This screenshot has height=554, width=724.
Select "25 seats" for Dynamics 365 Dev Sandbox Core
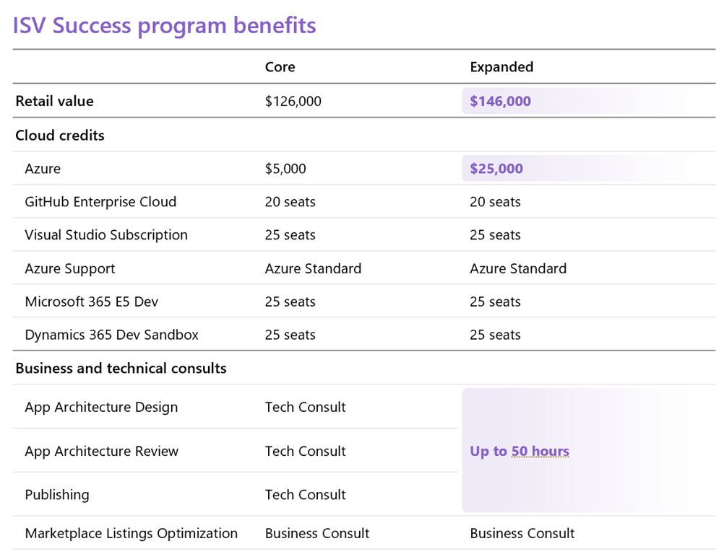[x=290, y=335]
